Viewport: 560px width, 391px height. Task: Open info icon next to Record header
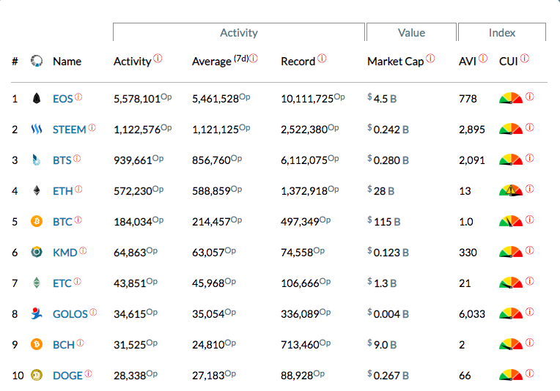coord(322,58)
